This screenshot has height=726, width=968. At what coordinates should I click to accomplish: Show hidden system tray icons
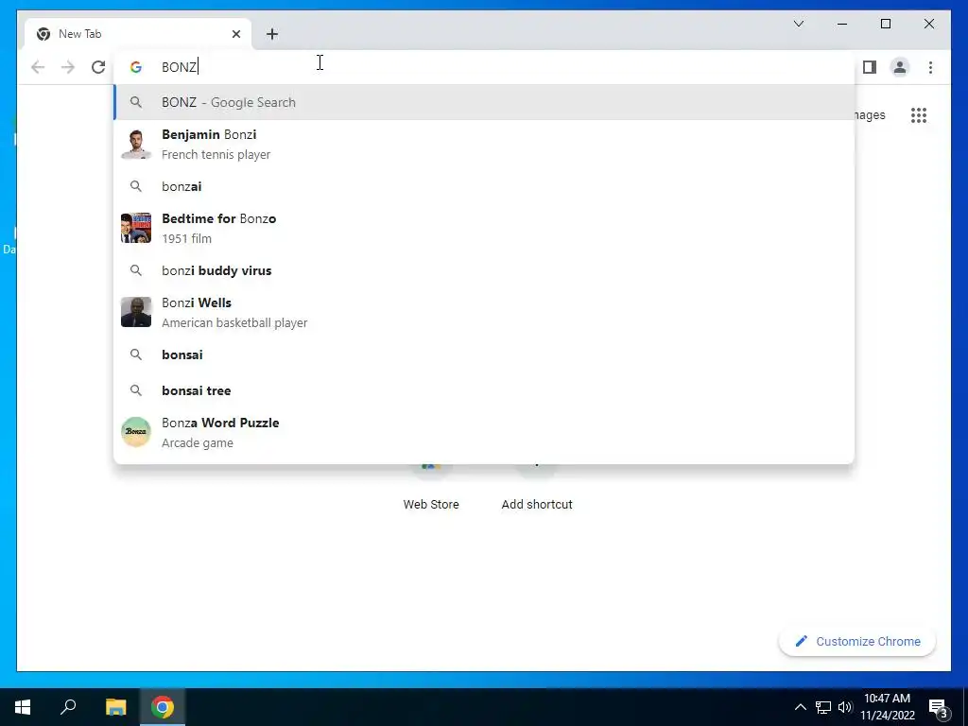coord(800,707)
